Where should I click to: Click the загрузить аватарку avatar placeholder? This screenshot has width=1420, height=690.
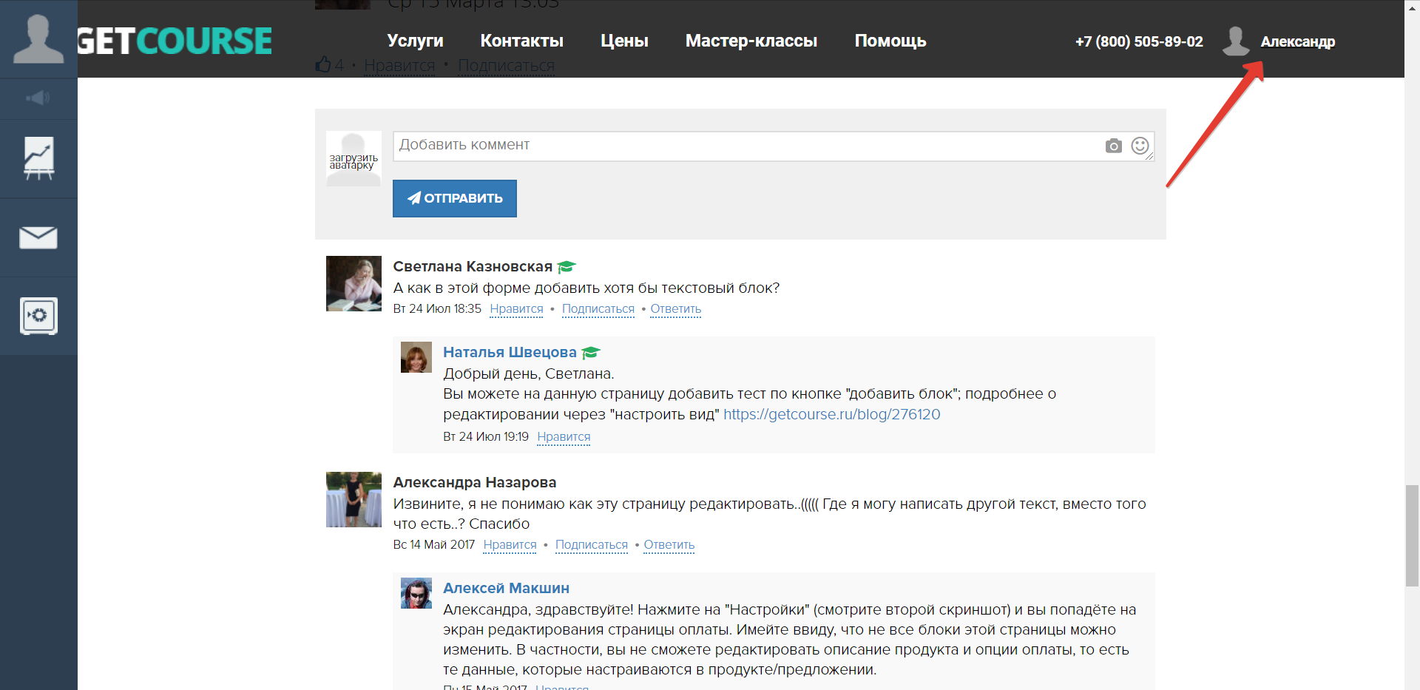[354, 159]
